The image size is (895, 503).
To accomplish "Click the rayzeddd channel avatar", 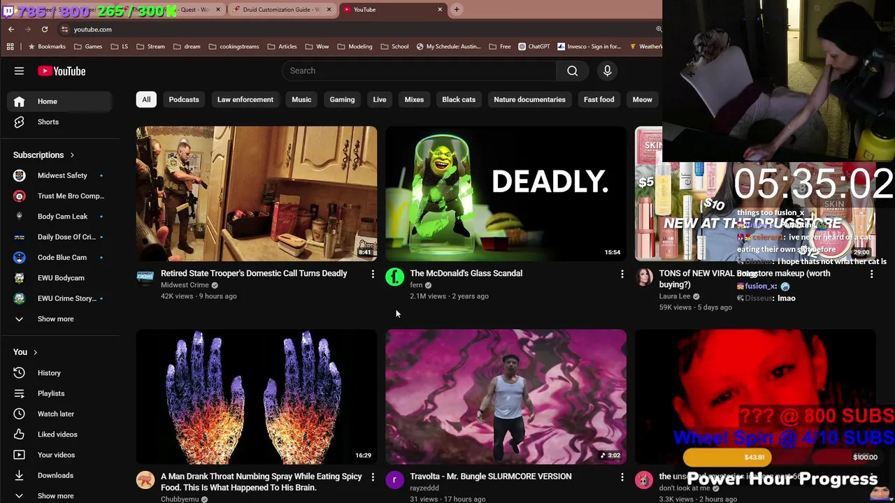I will (394, 480).
